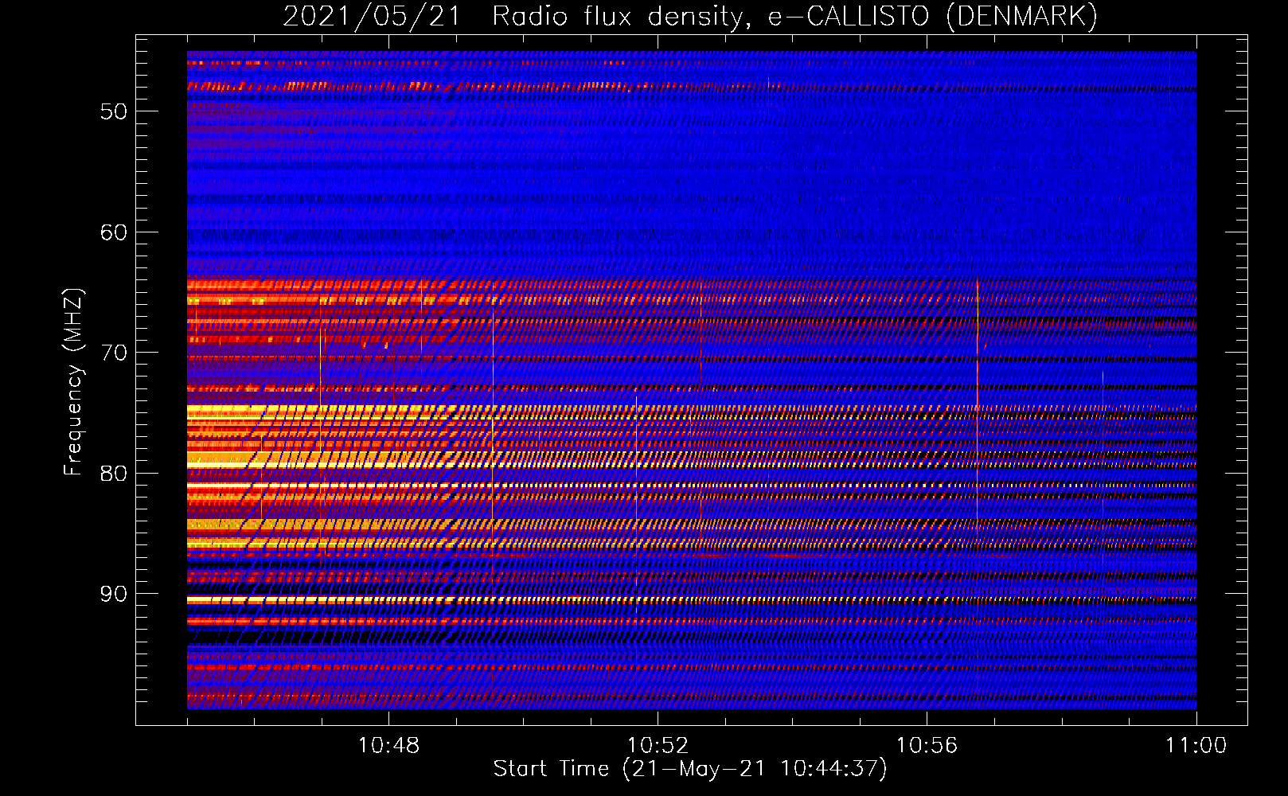The height and width of the screenshot is (796, 1288).
Task: Click the 50 frequency tick label
Action: (x=114, y=111)
